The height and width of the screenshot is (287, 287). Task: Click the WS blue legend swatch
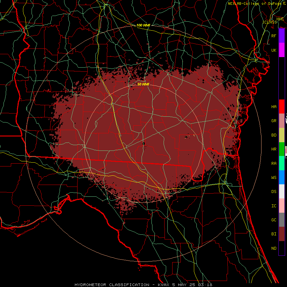click(x=282, y=177)
